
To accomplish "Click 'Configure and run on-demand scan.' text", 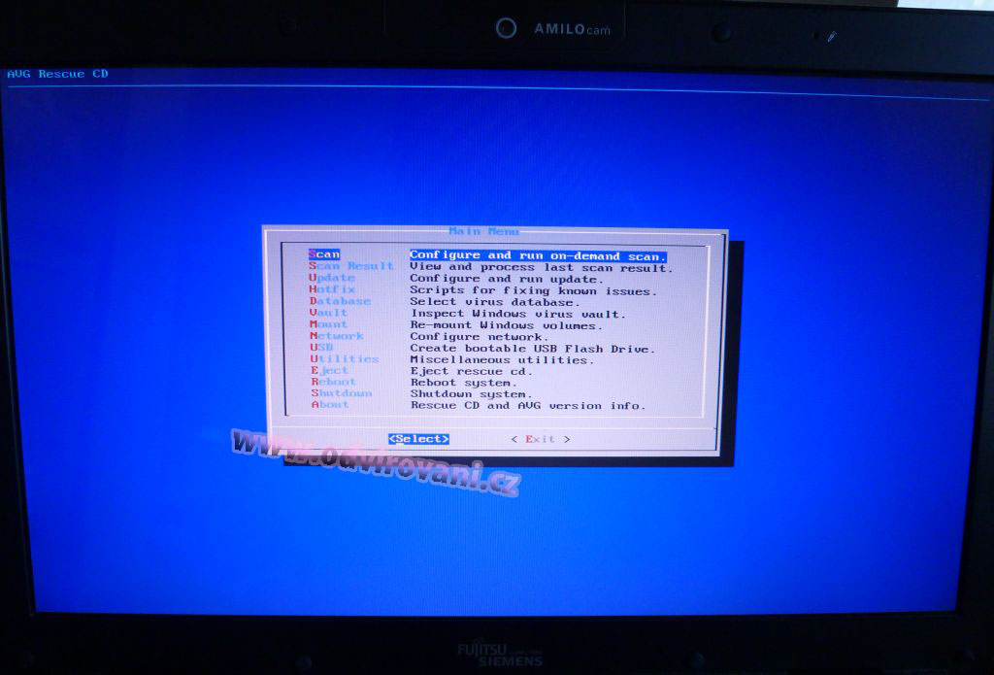I will 538,255.
